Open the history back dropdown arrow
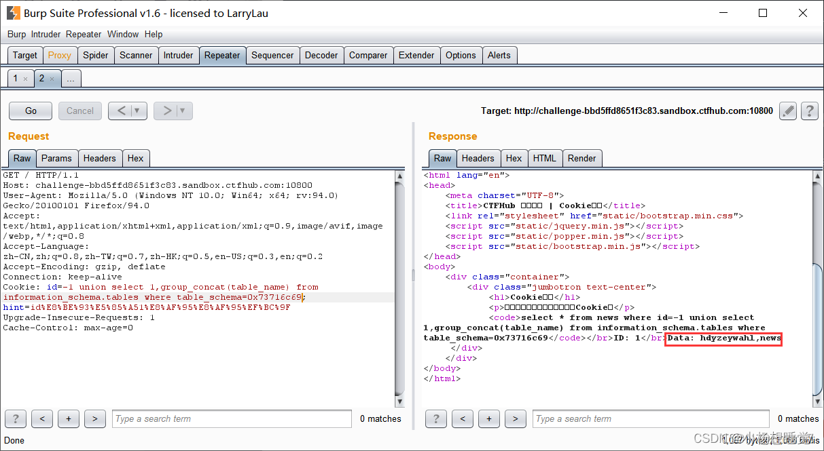Viewport: 824px width, 451px height. click(x=138, y=111)
